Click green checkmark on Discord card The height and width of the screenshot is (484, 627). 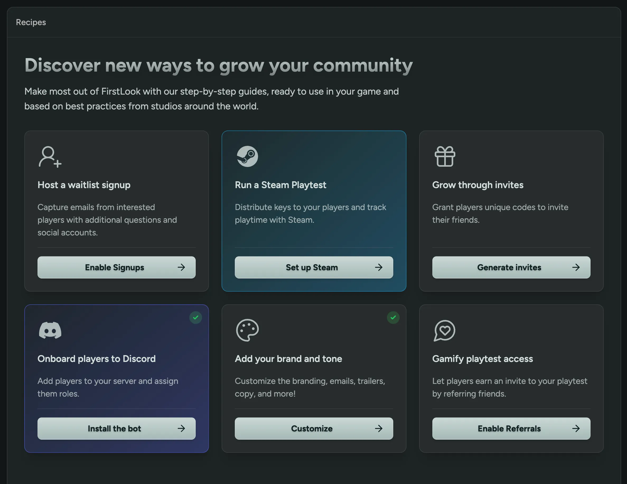pyautogui.click(x=195, y=317)
